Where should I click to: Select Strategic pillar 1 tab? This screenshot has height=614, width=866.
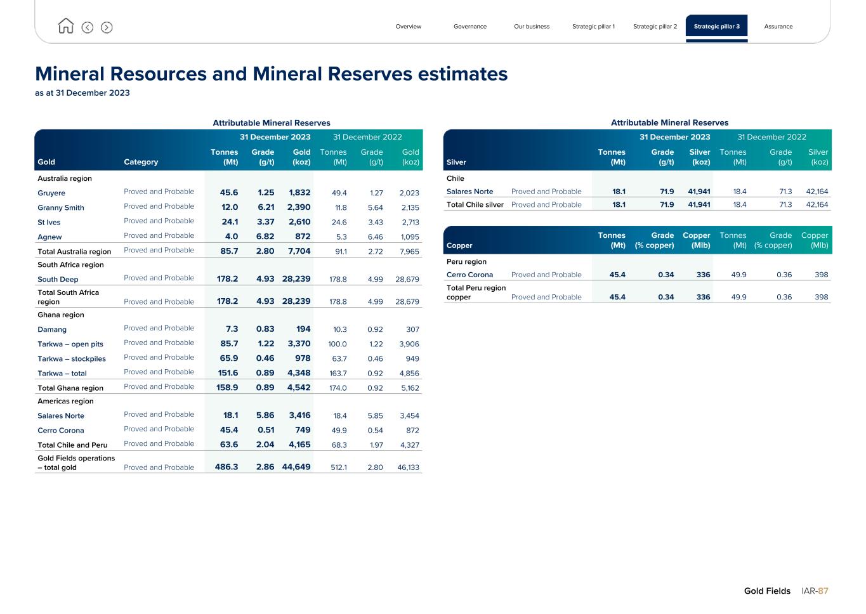point(593,27)
